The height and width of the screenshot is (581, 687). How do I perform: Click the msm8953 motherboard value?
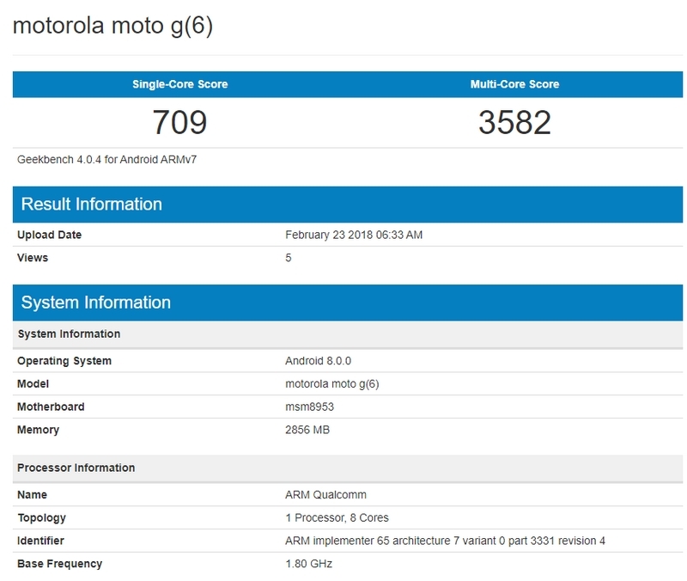[x=306, y=407]
